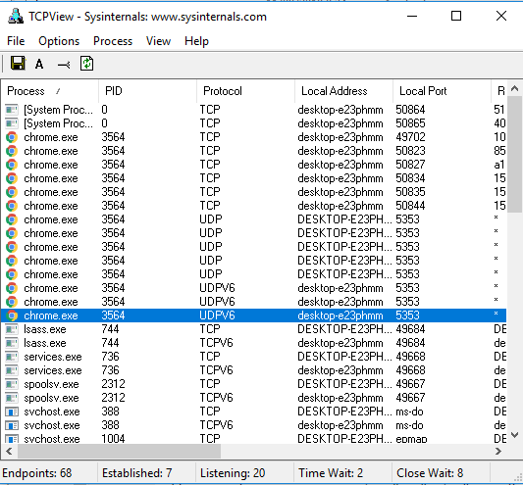This screenshot has height=485, width=523.
Task: Sort by the PID column header
Action: [147, 91]
